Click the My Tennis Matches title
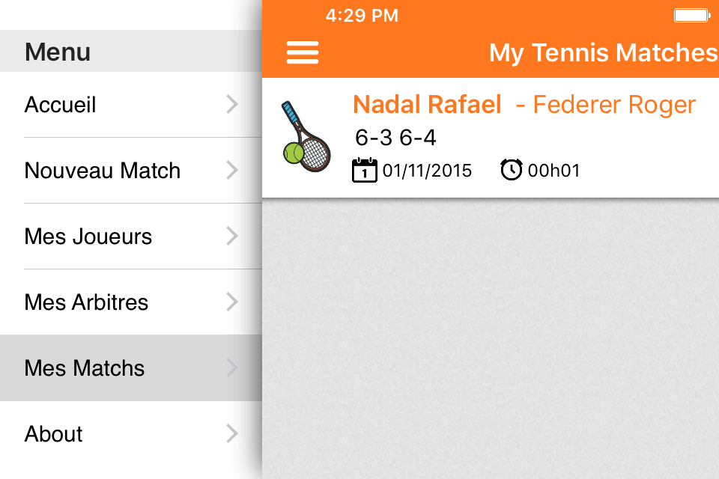This screenshot has height=479, width=719. click(604, 52)
